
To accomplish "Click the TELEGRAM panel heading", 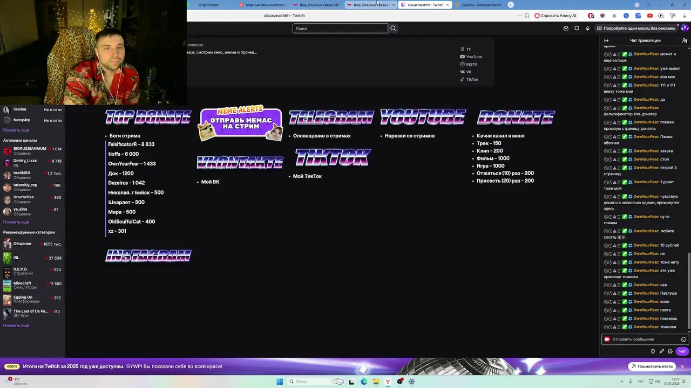I will (x=331, y=117).
